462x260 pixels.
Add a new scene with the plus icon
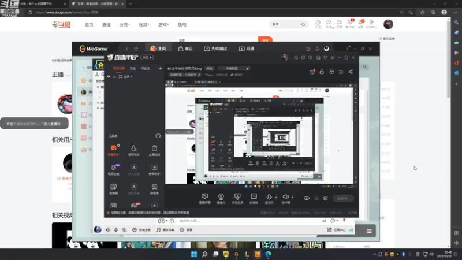[161, 68]
